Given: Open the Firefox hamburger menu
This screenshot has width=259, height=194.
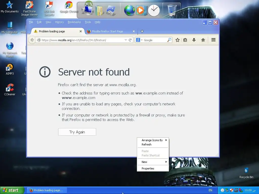Looking at the screenshot, I should (x=213, y=40).
